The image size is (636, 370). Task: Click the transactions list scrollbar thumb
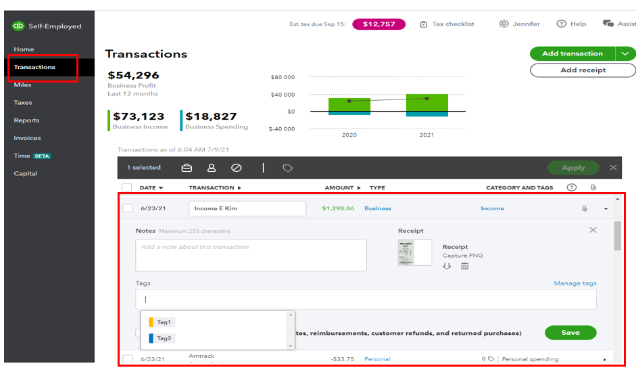pyautogui.click(x=617, y=235)
